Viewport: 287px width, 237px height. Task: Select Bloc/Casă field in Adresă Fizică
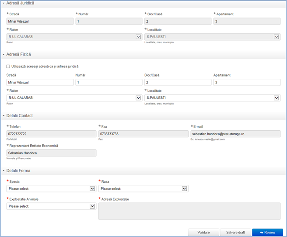click(x=178, y=83)
